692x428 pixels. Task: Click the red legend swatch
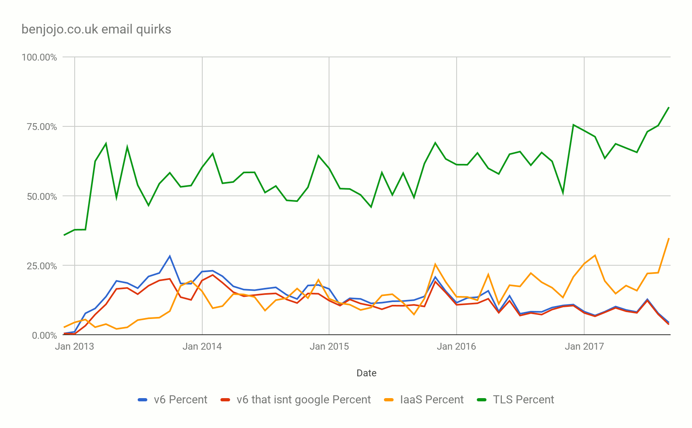click(x=225, y=400)
